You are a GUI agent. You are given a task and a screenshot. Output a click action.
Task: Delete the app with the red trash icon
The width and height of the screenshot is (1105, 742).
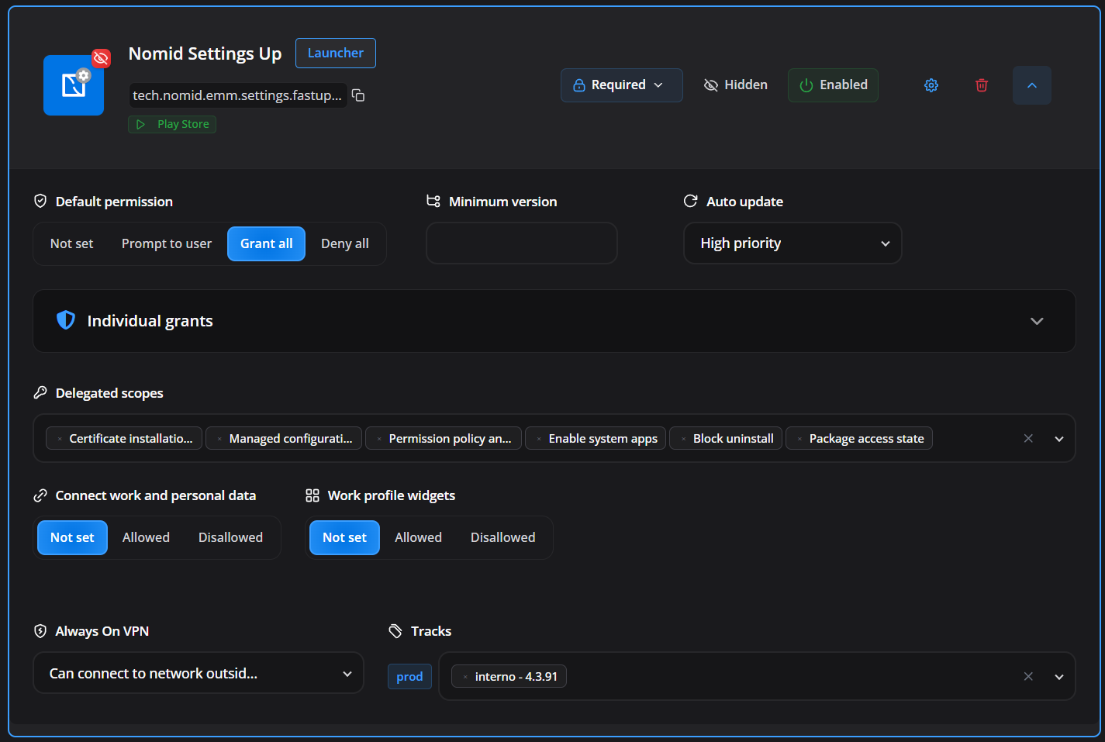[982, 85]
